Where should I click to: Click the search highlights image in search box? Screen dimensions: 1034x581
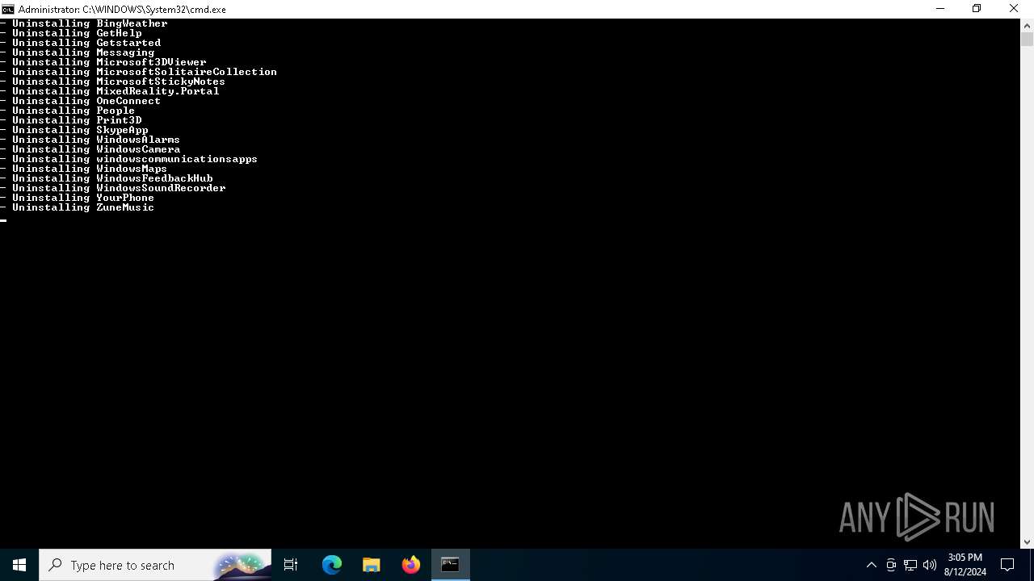coord(241,566)
